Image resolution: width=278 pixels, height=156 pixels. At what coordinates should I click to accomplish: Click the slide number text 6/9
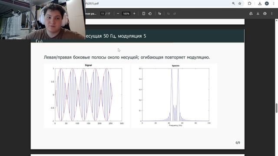pyautogui.click(x=238, y=143)
